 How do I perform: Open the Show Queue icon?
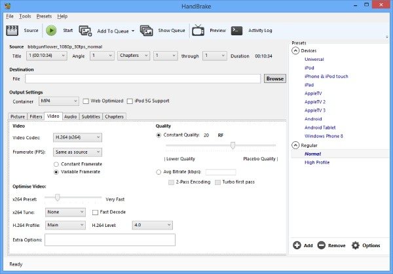[x=146, y=31]
